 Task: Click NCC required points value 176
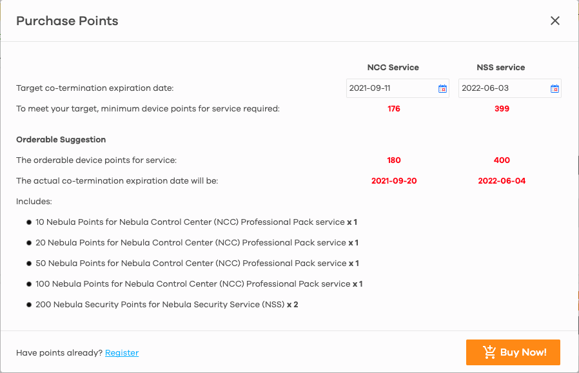(x=394, y=109)
